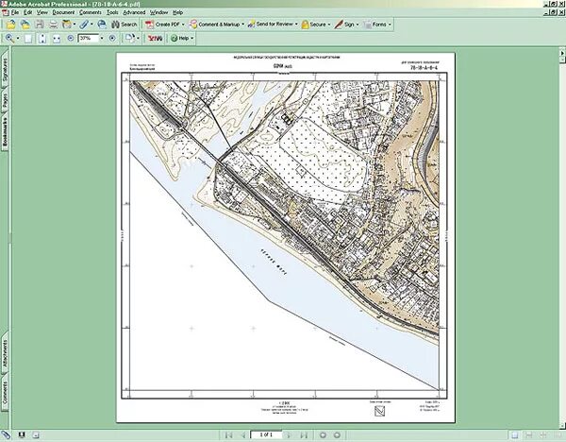Click the rotate page view icon
The height and width of the screenshot is (442, 566).
coord(129,38)
